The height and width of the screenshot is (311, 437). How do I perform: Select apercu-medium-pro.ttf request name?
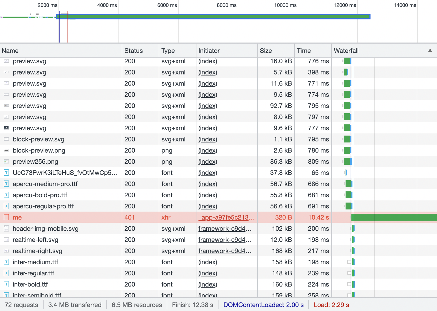pos(45,184)
